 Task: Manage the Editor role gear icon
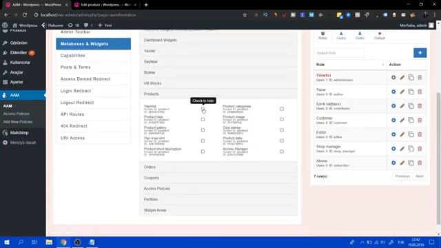point(393,134)
